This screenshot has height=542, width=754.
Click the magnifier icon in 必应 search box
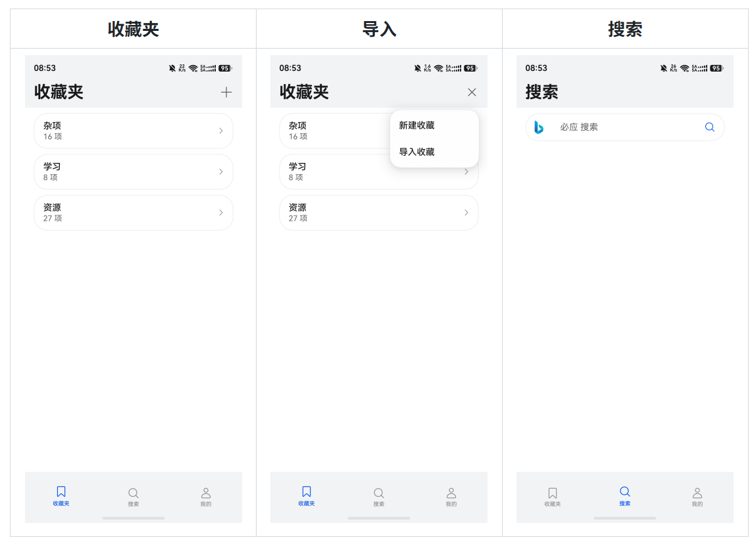coord(709,127)
